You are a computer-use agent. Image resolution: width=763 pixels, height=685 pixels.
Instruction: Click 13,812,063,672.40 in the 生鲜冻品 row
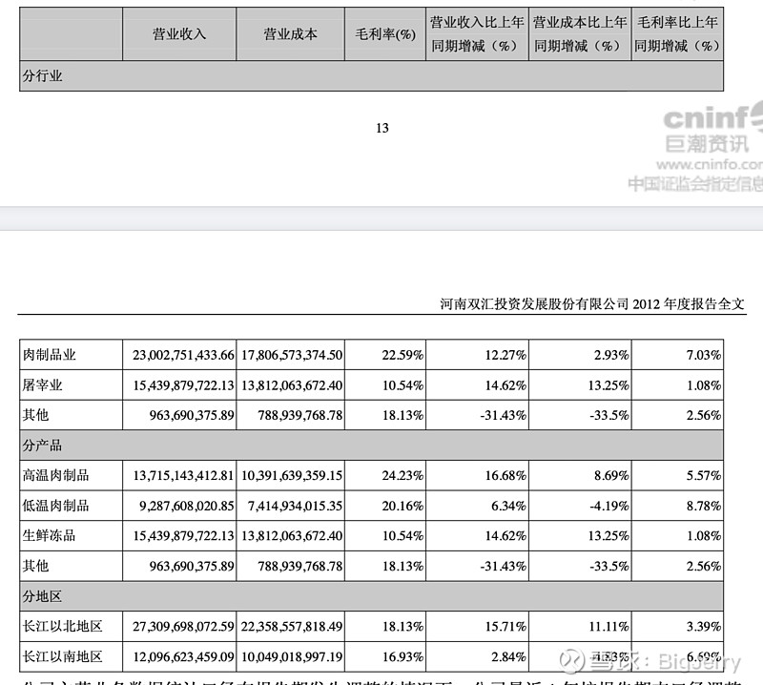click(x=292, y=535)
